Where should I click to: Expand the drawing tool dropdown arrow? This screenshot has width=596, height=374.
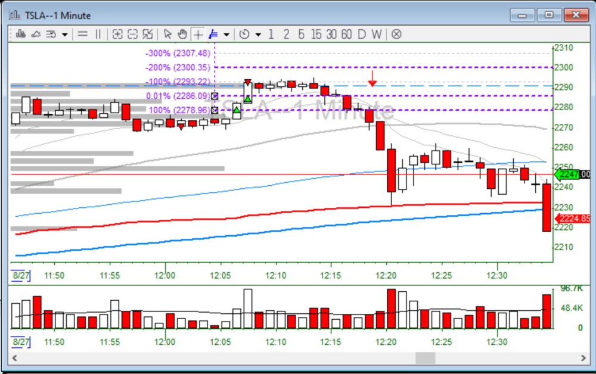coord(226,35)
